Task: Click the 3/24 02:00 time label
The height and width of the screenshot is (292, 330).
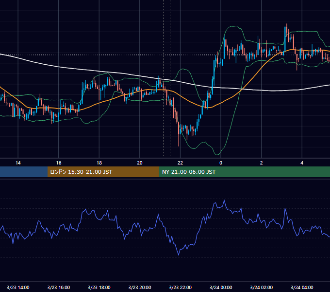Action: (x=262, y=287)
